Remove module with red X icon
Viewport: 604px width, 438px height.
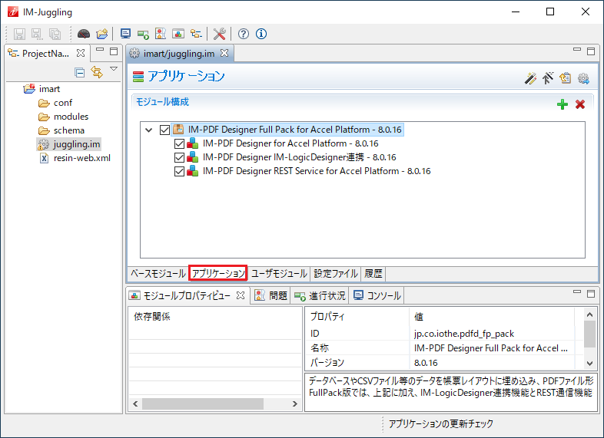(x=580, y=104)
